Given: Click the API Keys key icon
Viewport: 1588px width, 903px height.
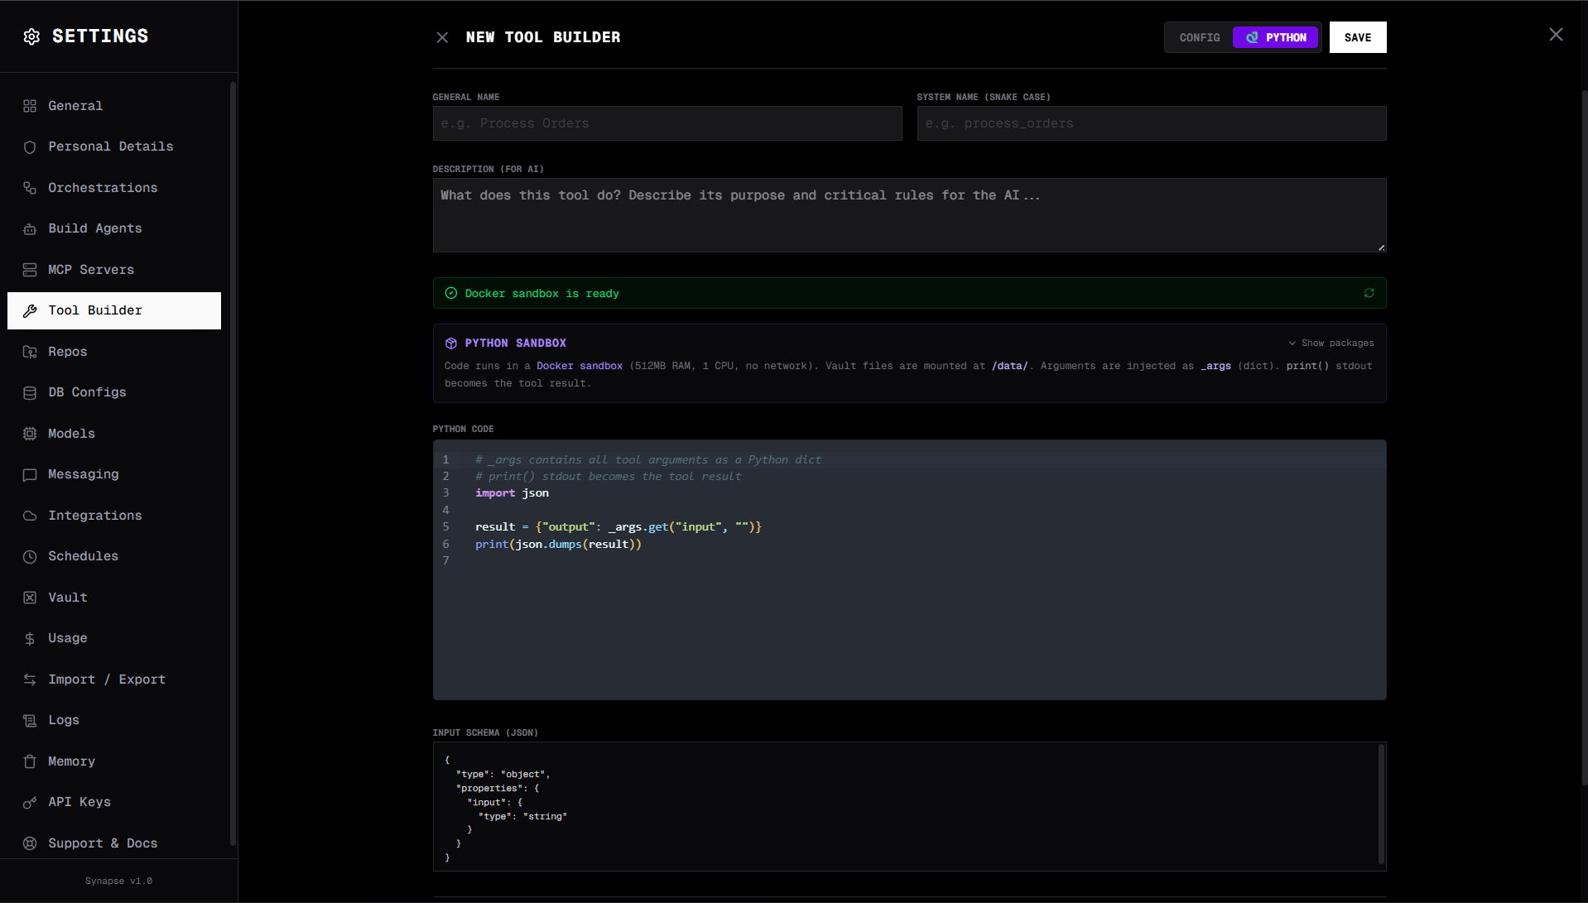Looking at the screenshot, I should click(30, 802).
